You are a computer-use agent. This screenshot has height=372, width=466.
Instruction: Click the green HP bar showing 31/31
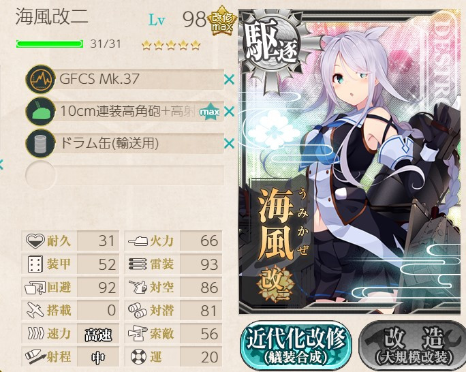(x=50, y=44)
